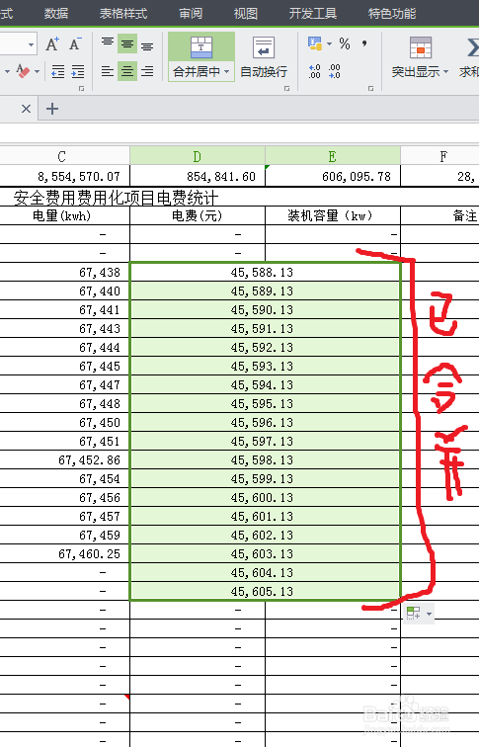
Task: Increase font size with the A+ icon
Action: click(x=52, y=44)
